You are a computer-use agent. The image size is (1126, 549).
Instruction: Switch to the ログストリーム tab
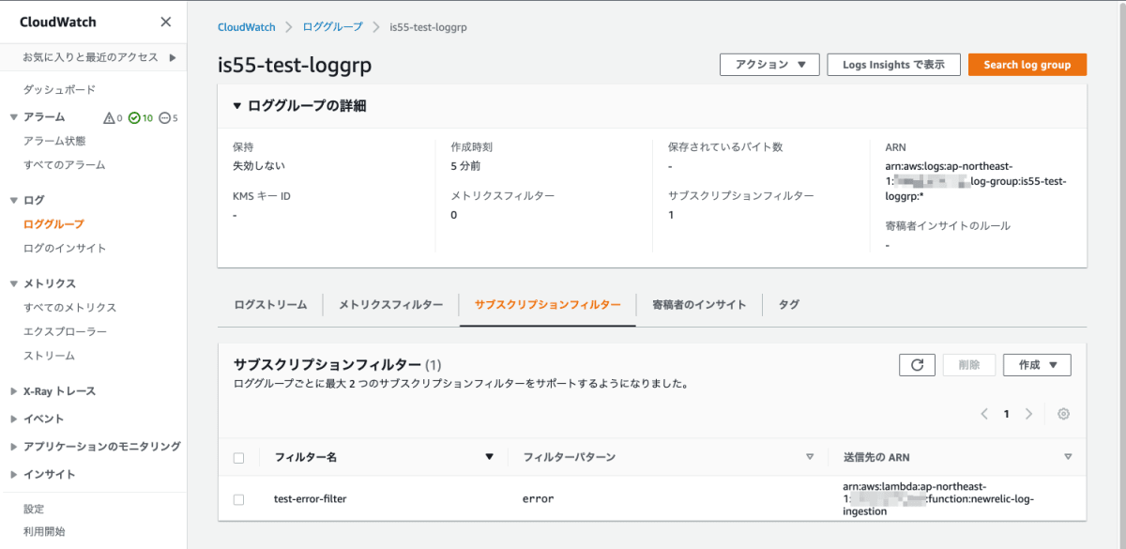(270, 305)
